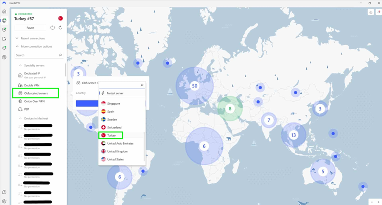
Task: Open the Home icon in the sidebar
Action: coord(4,11)
